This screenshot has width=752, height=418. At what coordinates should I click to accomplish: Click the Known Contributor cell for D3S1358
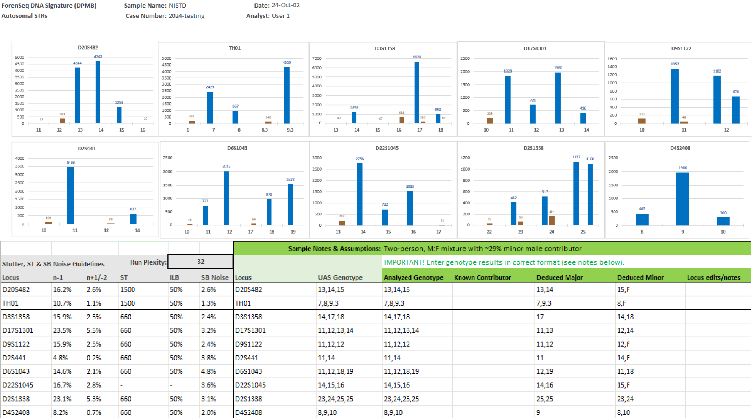point(493,317)
